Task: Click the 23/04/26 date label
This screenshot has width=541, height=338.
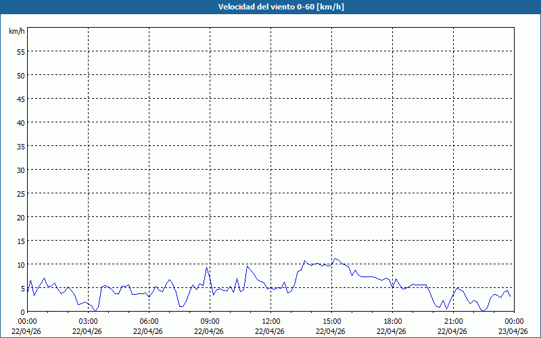Action: [x=513, y=331]
